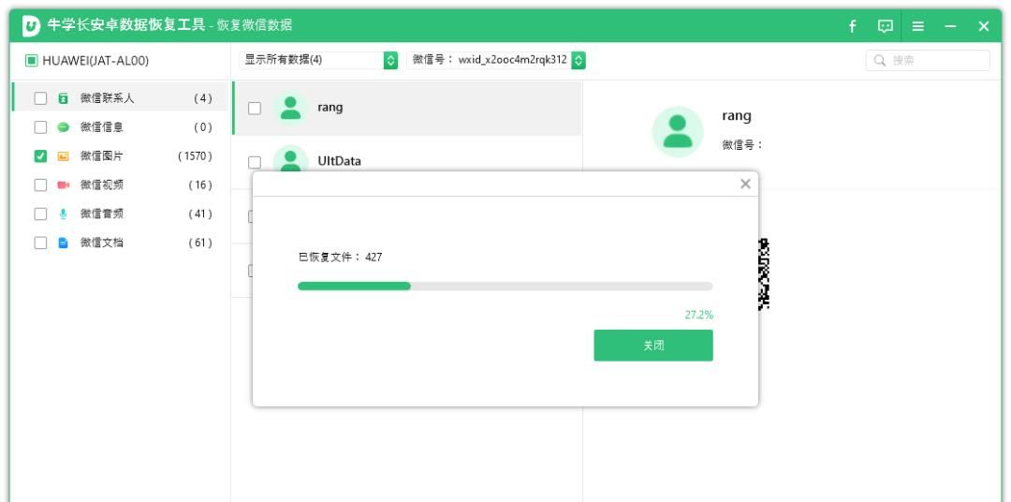Viewport: 1011px width, 502px height.
Task: Click the UltData name in contact list
Action: coord(339,161)
